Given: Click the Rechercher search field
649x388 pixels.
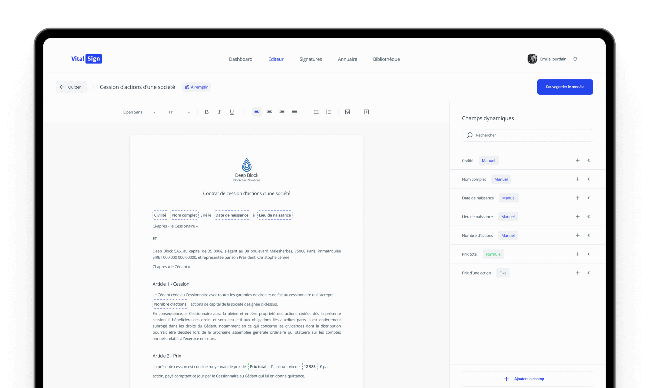Looking at the screenshot, I should (x=527, y=135).
